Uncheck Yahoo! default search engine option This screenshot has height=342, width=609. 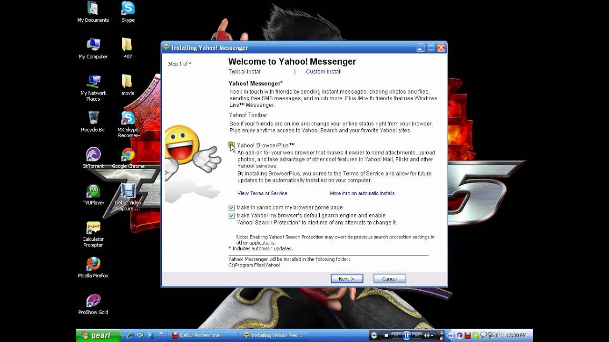(x=231, y=216)
